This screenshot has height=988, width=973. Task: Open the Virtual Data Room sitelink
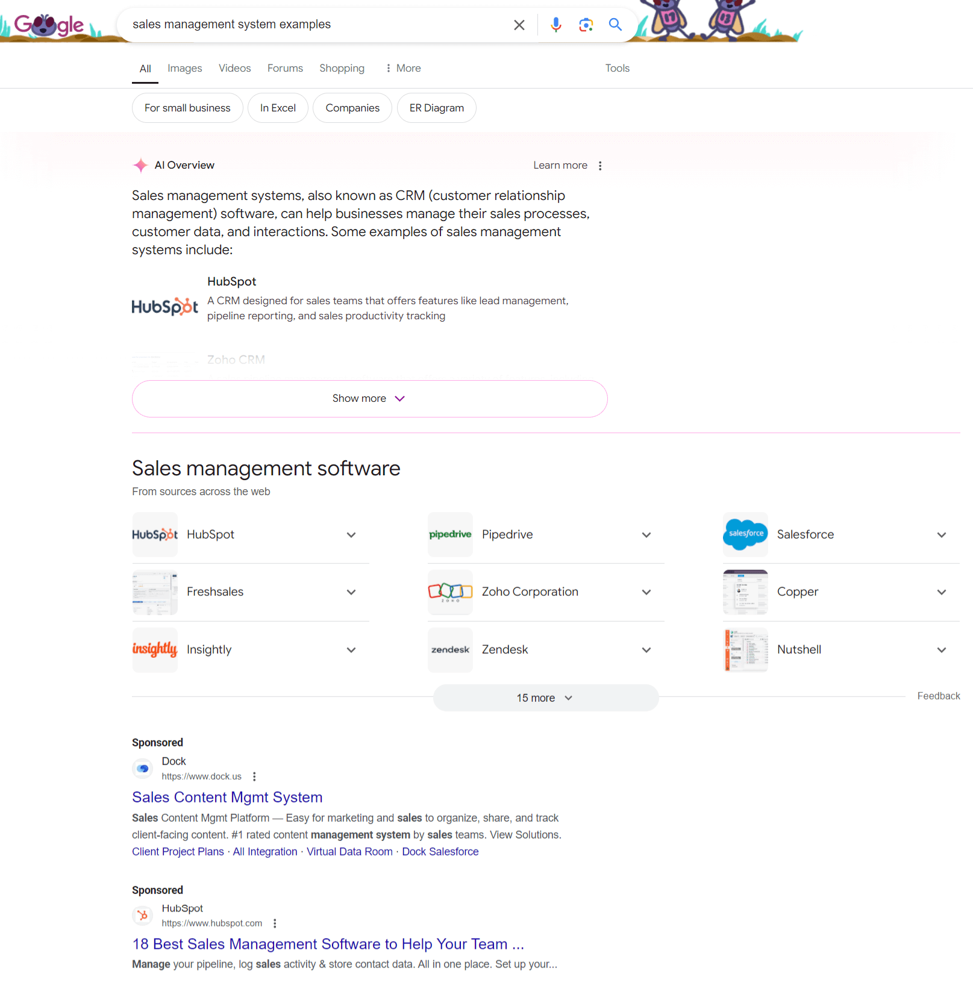point(349,851)
